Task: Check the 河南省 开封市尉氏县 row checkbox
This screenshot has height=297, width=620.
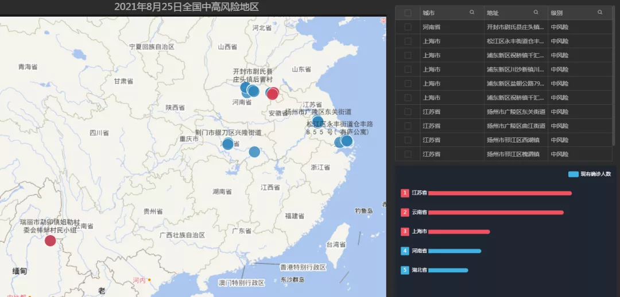Action: point(408,27)
